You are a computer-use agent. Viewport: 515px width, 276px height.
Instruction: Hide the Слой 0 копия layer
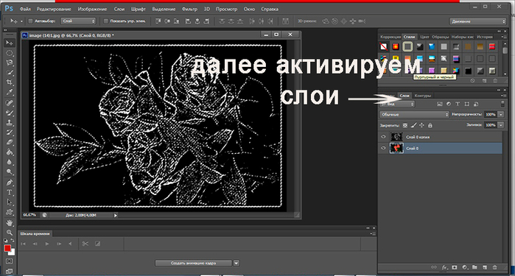tap(383, 137)
